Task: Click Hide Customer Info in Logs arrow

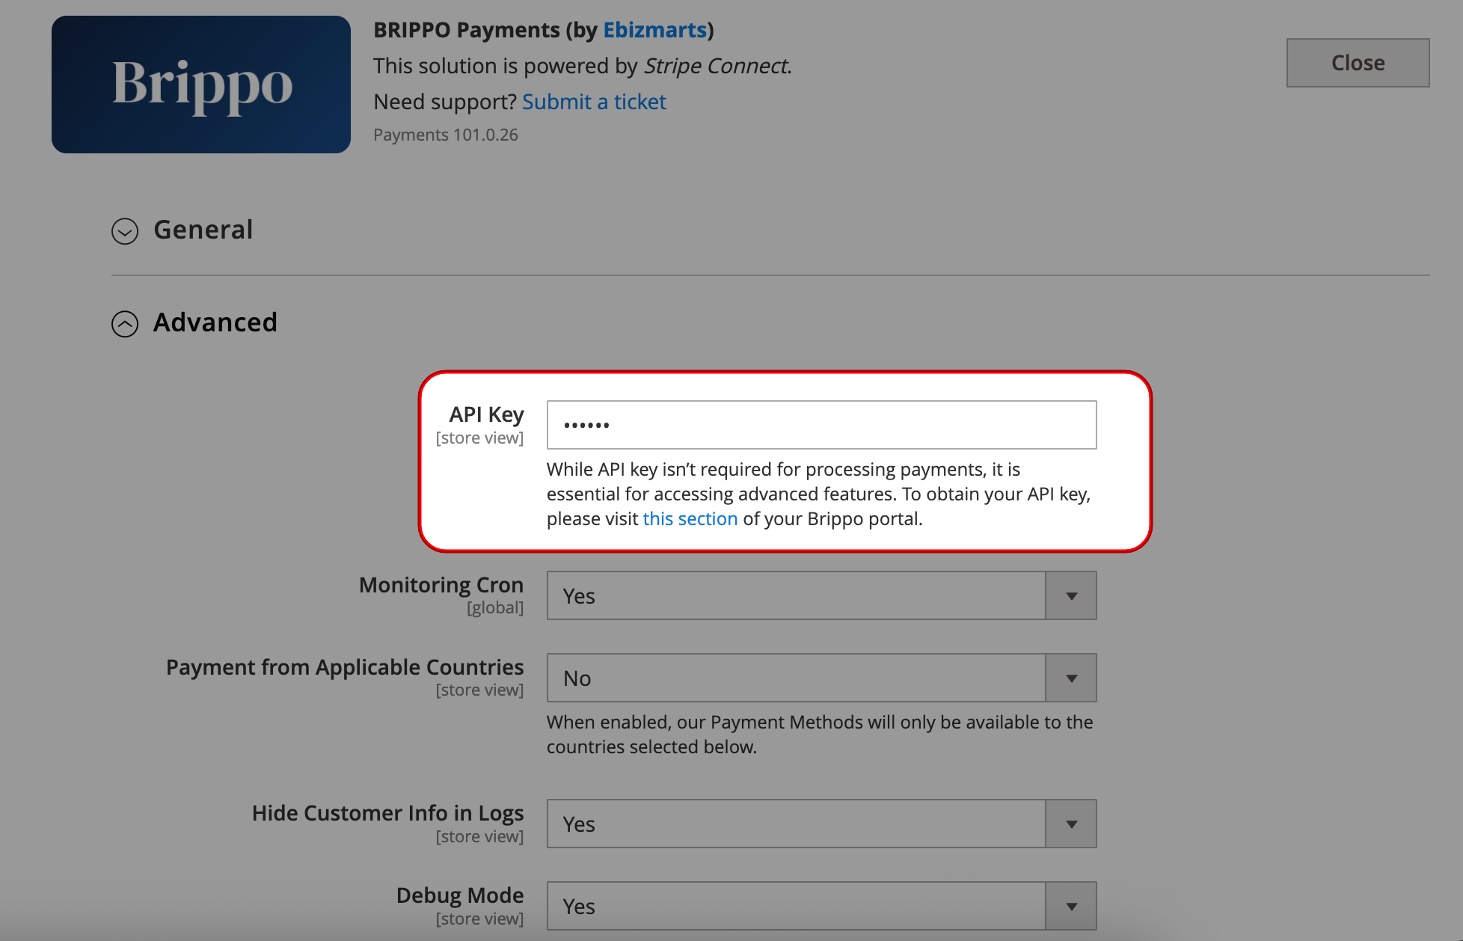Action: coord(1071,824)
